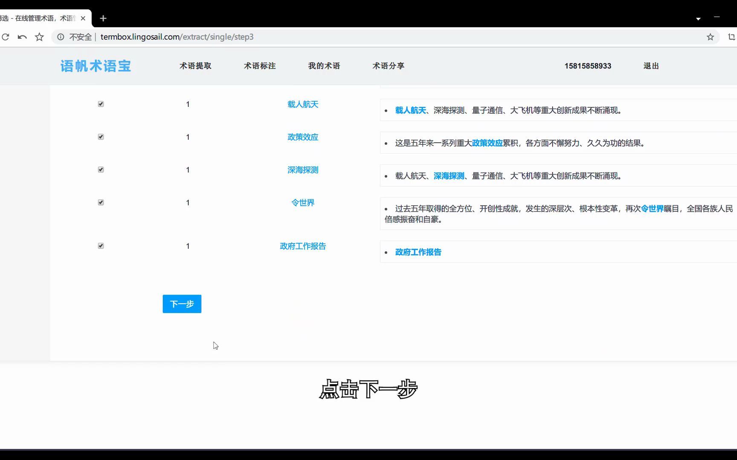Viewport: 737px width, 460px height.
Task: Click the highlighted 政府工作报告 in the context box
Action: click(418, 252)
